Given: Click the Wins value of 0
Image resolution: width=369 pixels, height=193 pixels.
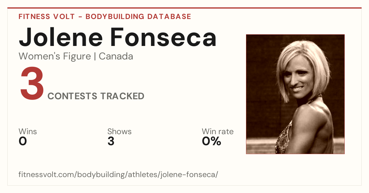Looking at the screenshot, I should [23, 141].
